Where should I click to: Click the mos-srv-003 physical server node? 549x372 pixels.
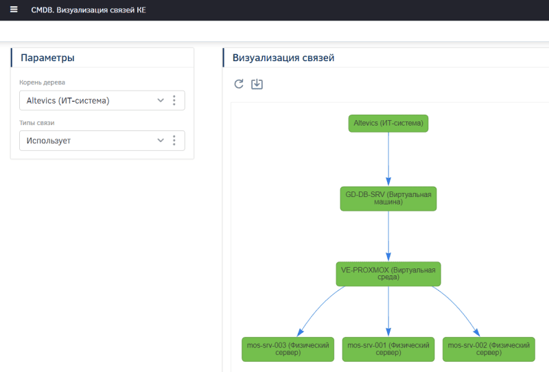(x=289, y=349)
